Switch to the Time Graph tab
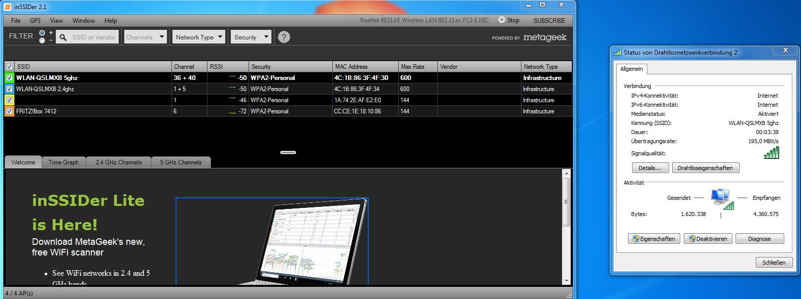Image resolution: width=801 pixels, height=299 pixels. [64, 162]
